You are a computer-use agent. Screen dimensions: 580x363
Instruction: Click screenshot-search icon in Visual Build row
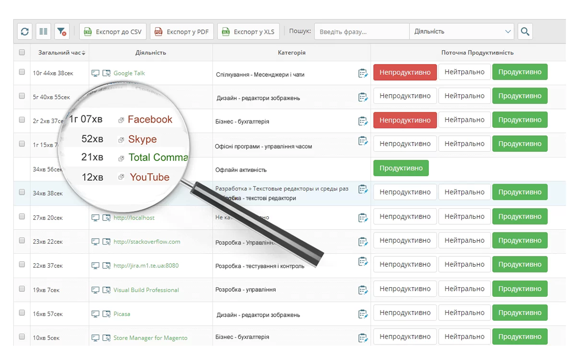point(106,290)
